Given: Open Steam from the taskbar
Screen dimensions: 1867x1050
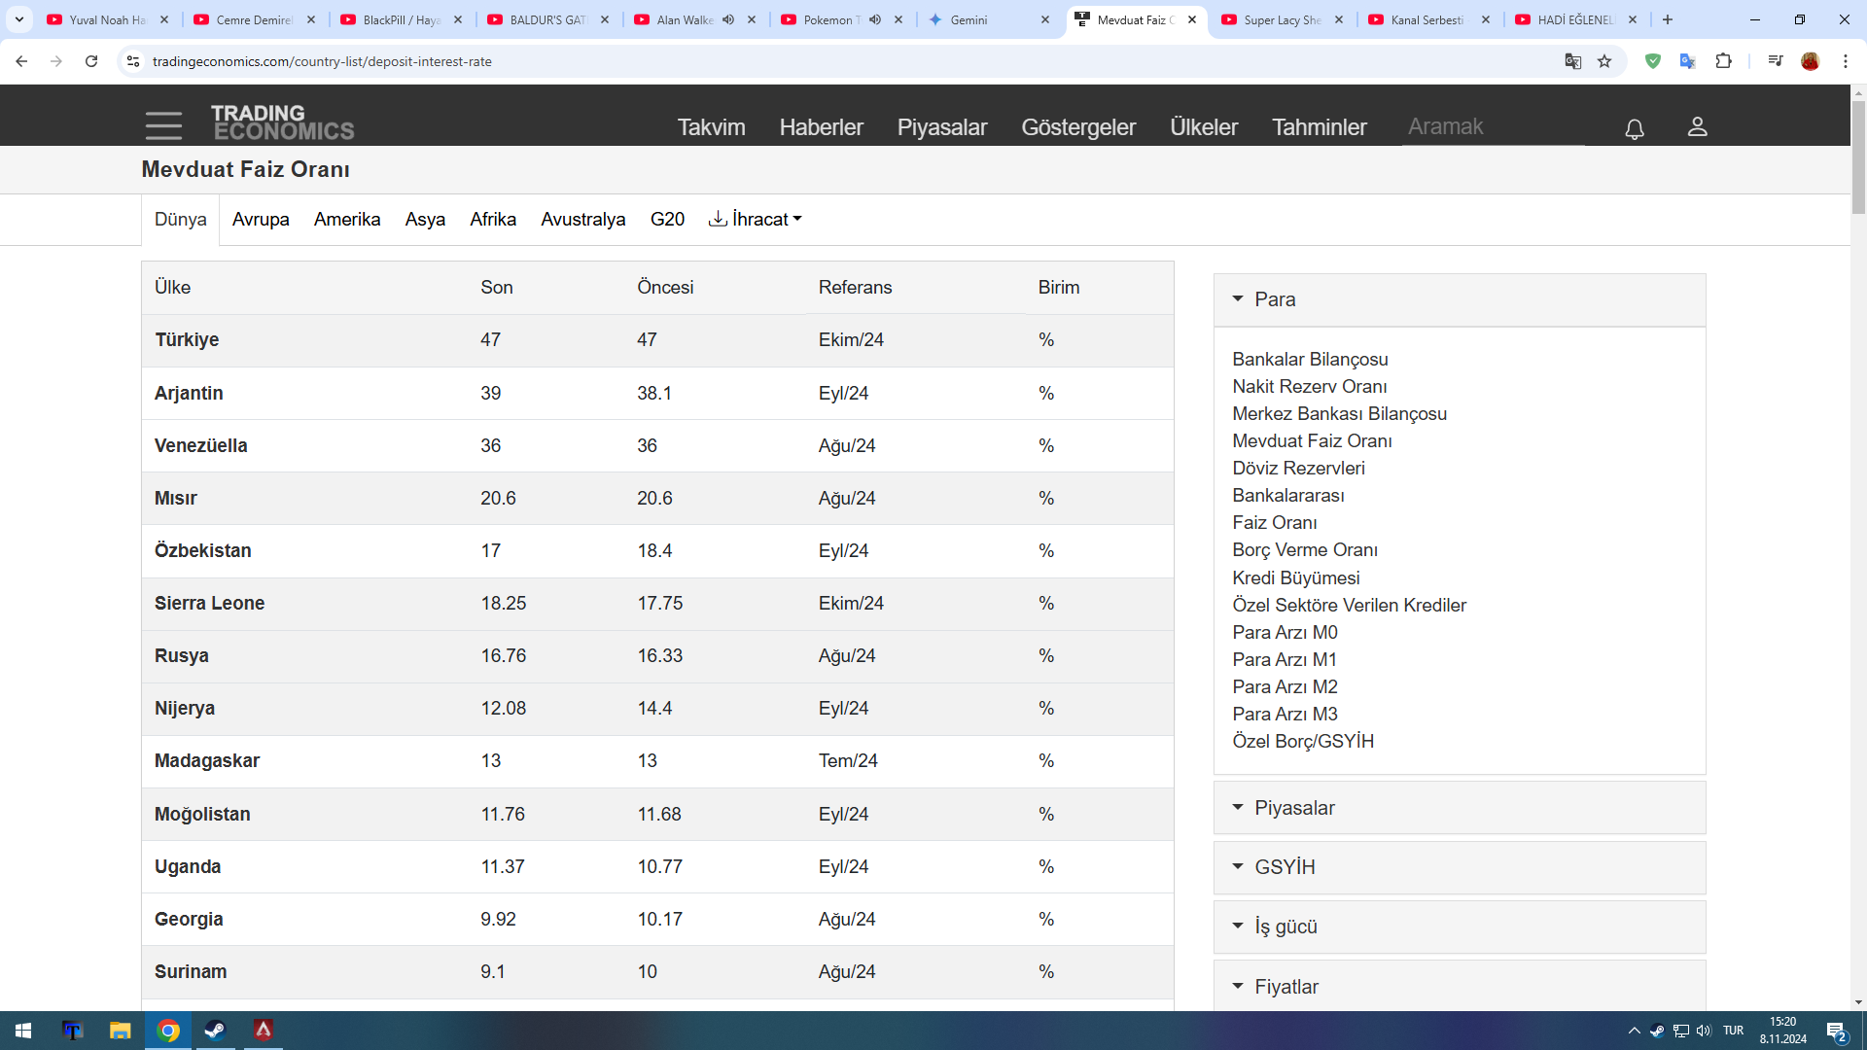Looking at the screenshot, I should [x=215, y=1031].
